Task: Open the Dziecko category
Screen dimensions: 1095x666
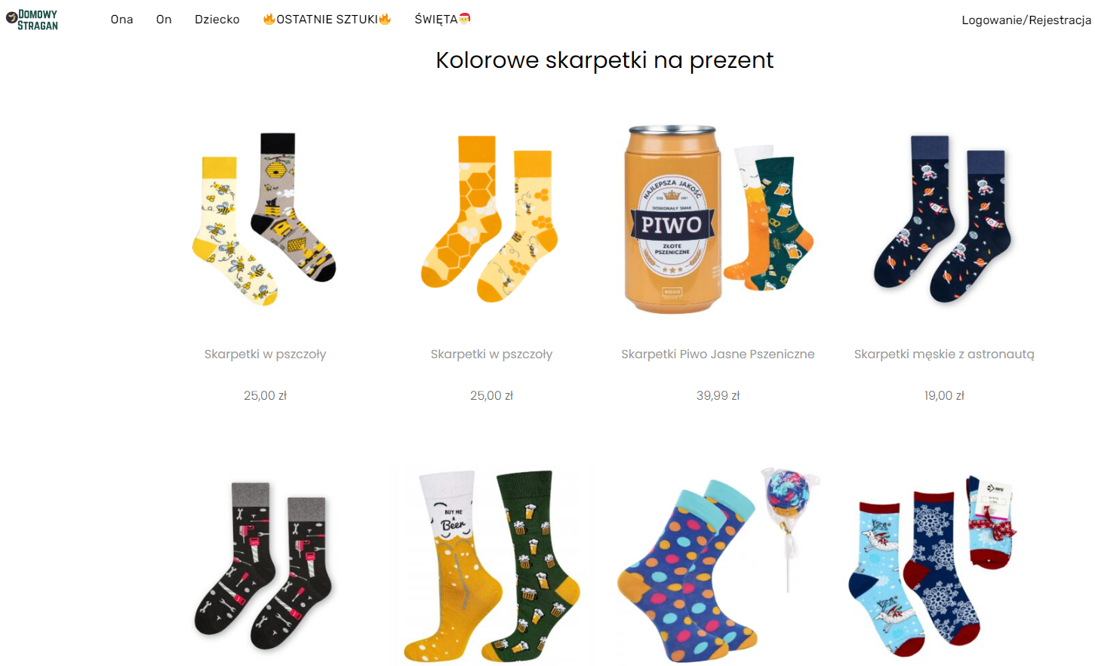Action: 217,20
